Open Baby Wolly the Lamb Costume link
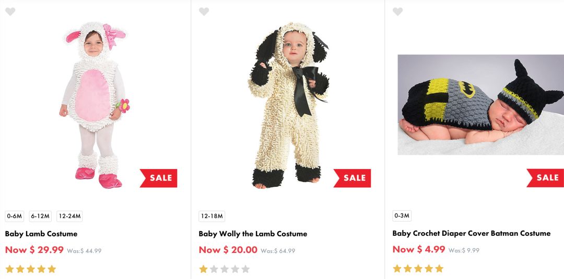The width and height of the screenshot is (564, 279). [x=253, y=234]
